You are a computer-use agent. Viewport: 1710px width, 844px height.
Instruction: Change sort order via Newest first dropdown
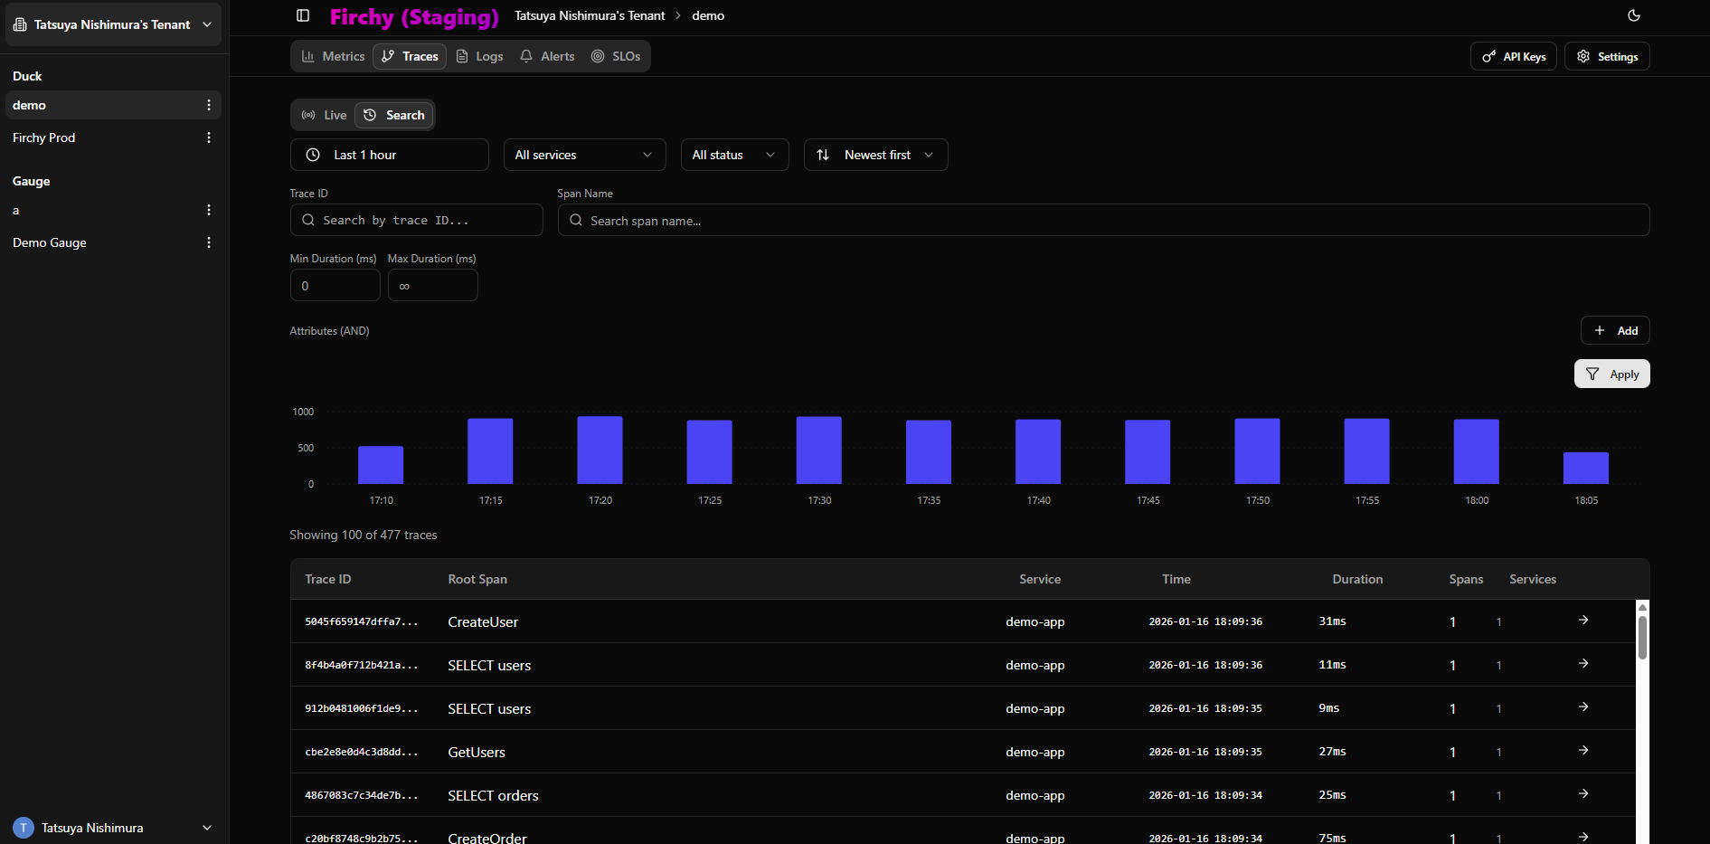(874, 155)
